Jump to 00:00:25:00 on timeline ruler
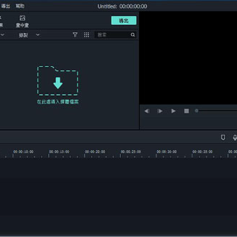237x237 pixels. tap(131, 151)
